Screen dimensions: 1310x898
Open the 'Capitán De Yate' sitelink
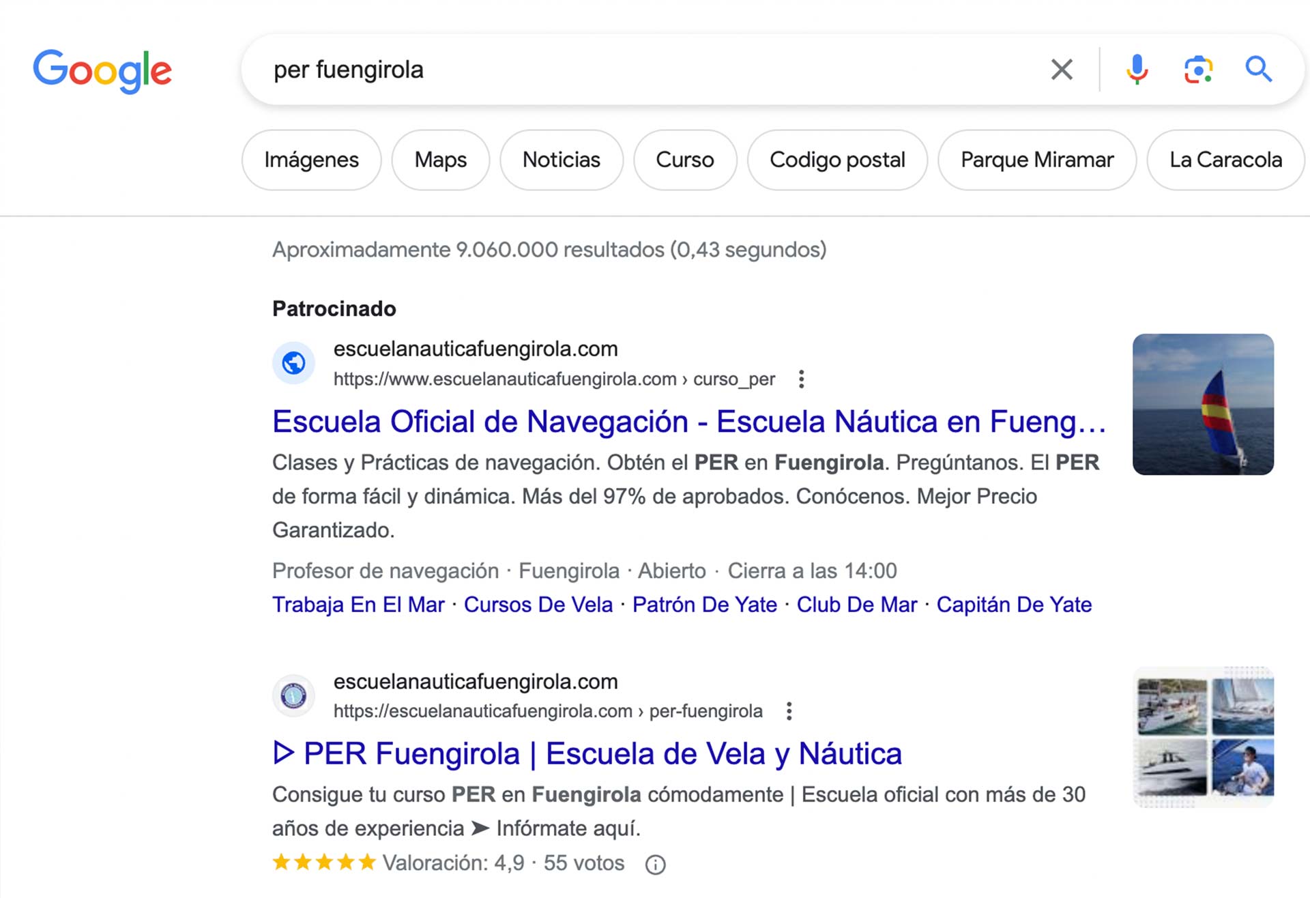pos(1014,605)
